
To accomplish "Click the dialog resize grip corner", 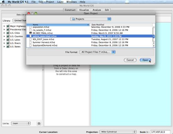I will pos(154,64).
